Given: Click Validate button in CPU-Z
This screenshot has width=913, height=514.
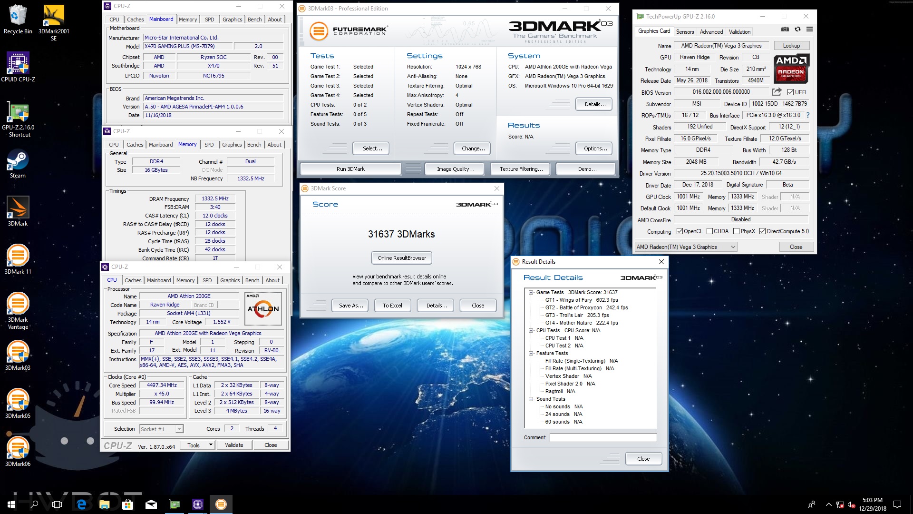Looking at the screenshot, I should pos(234,445).
